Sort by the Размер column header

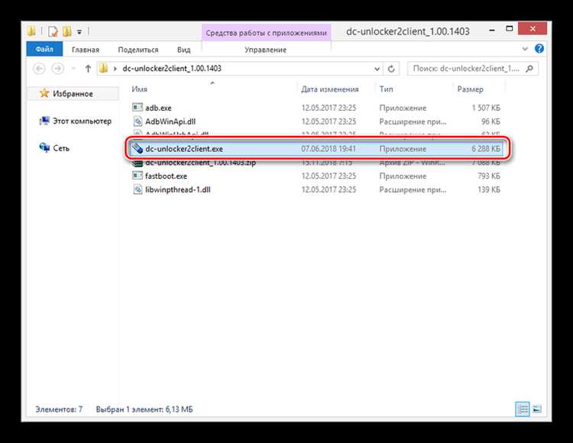click(x=470, y=89)
